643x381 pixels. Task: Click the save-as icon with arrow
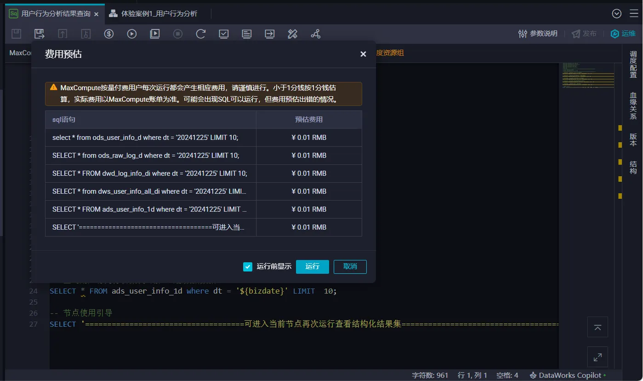(x=40, y=34)
